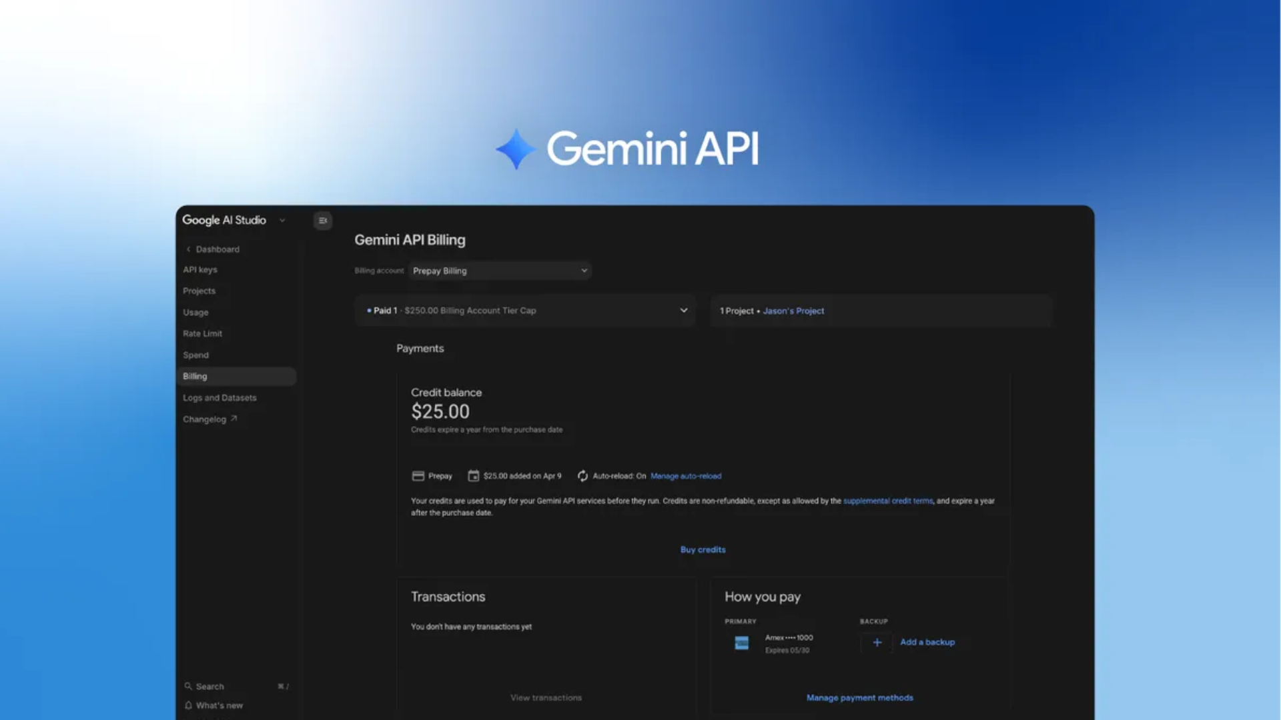Viewport: 1281px width, 720px height.
Task: Open Projects in sidebar
Action: point(199,291)
